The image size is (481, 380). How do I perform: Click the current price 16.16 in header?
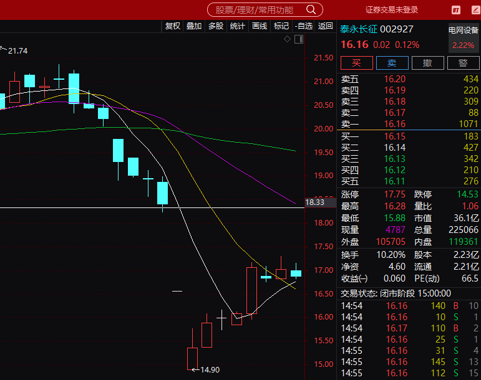coord(354,45)
